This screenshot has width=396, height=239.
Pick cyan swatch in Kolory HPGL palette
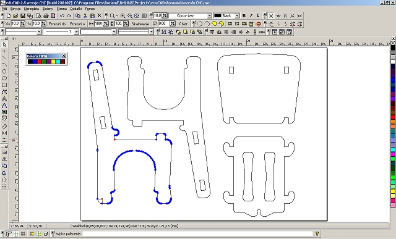point(58,62)
